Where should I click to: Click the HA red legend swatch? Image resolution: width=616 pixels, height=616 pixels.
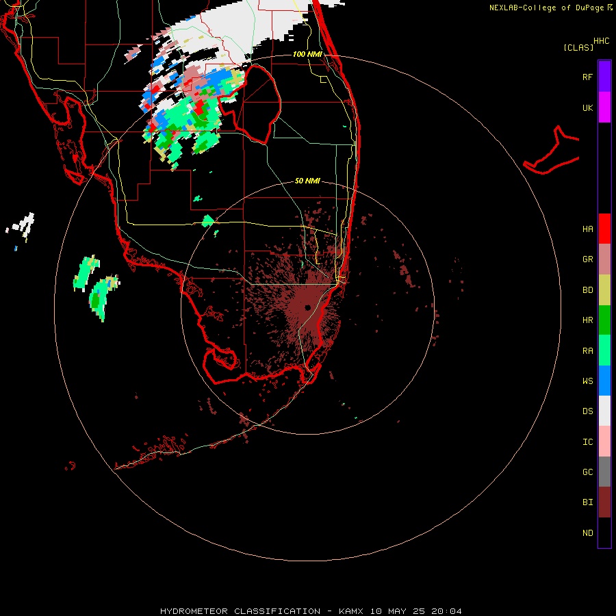(x=604, y=229)
